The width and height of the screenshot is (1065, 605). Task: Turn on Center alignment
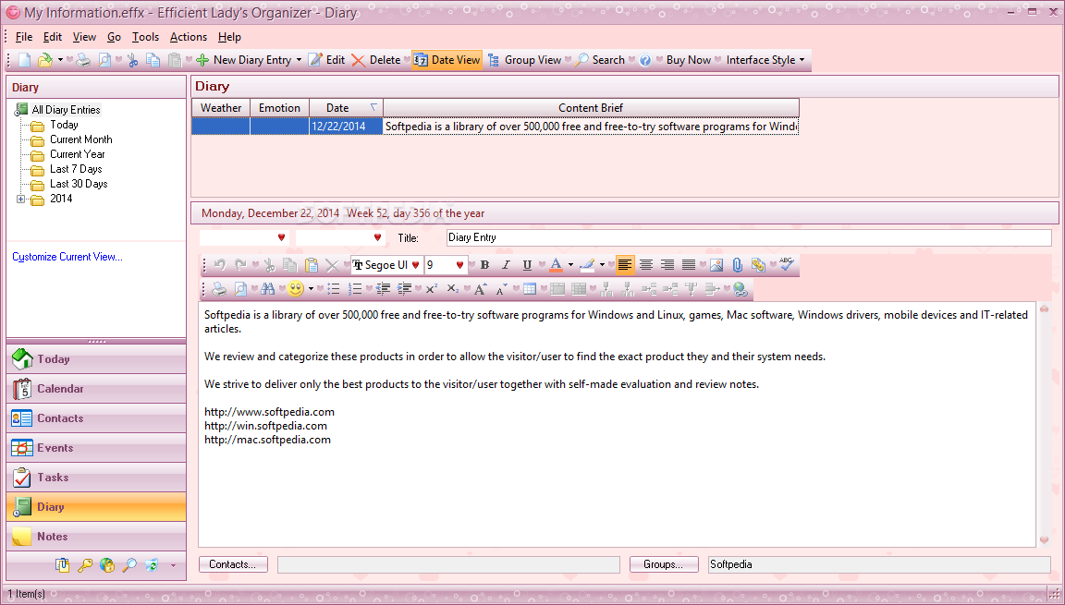(x=646, y=265)
